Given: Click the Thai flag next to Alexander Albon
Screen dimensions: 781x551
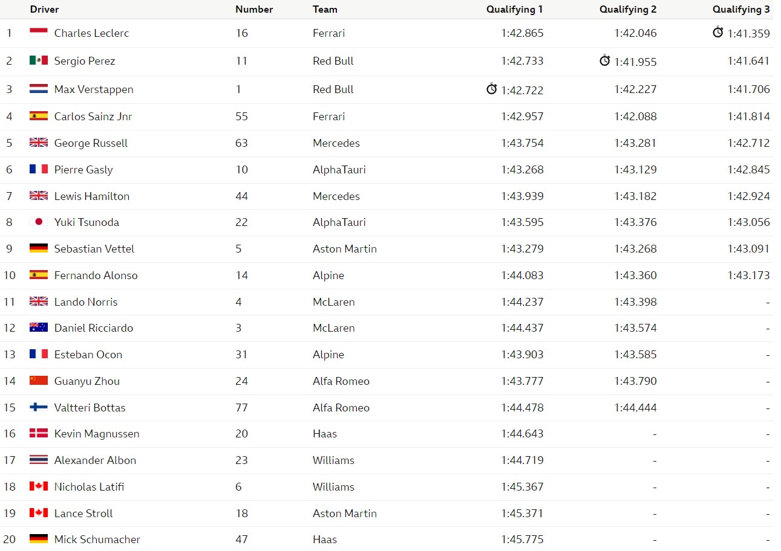Looking at the screenshot, I should 39,460.
